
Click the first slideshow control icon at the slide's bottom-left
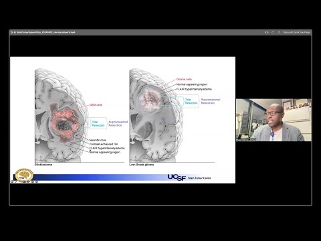pos(12,181)
